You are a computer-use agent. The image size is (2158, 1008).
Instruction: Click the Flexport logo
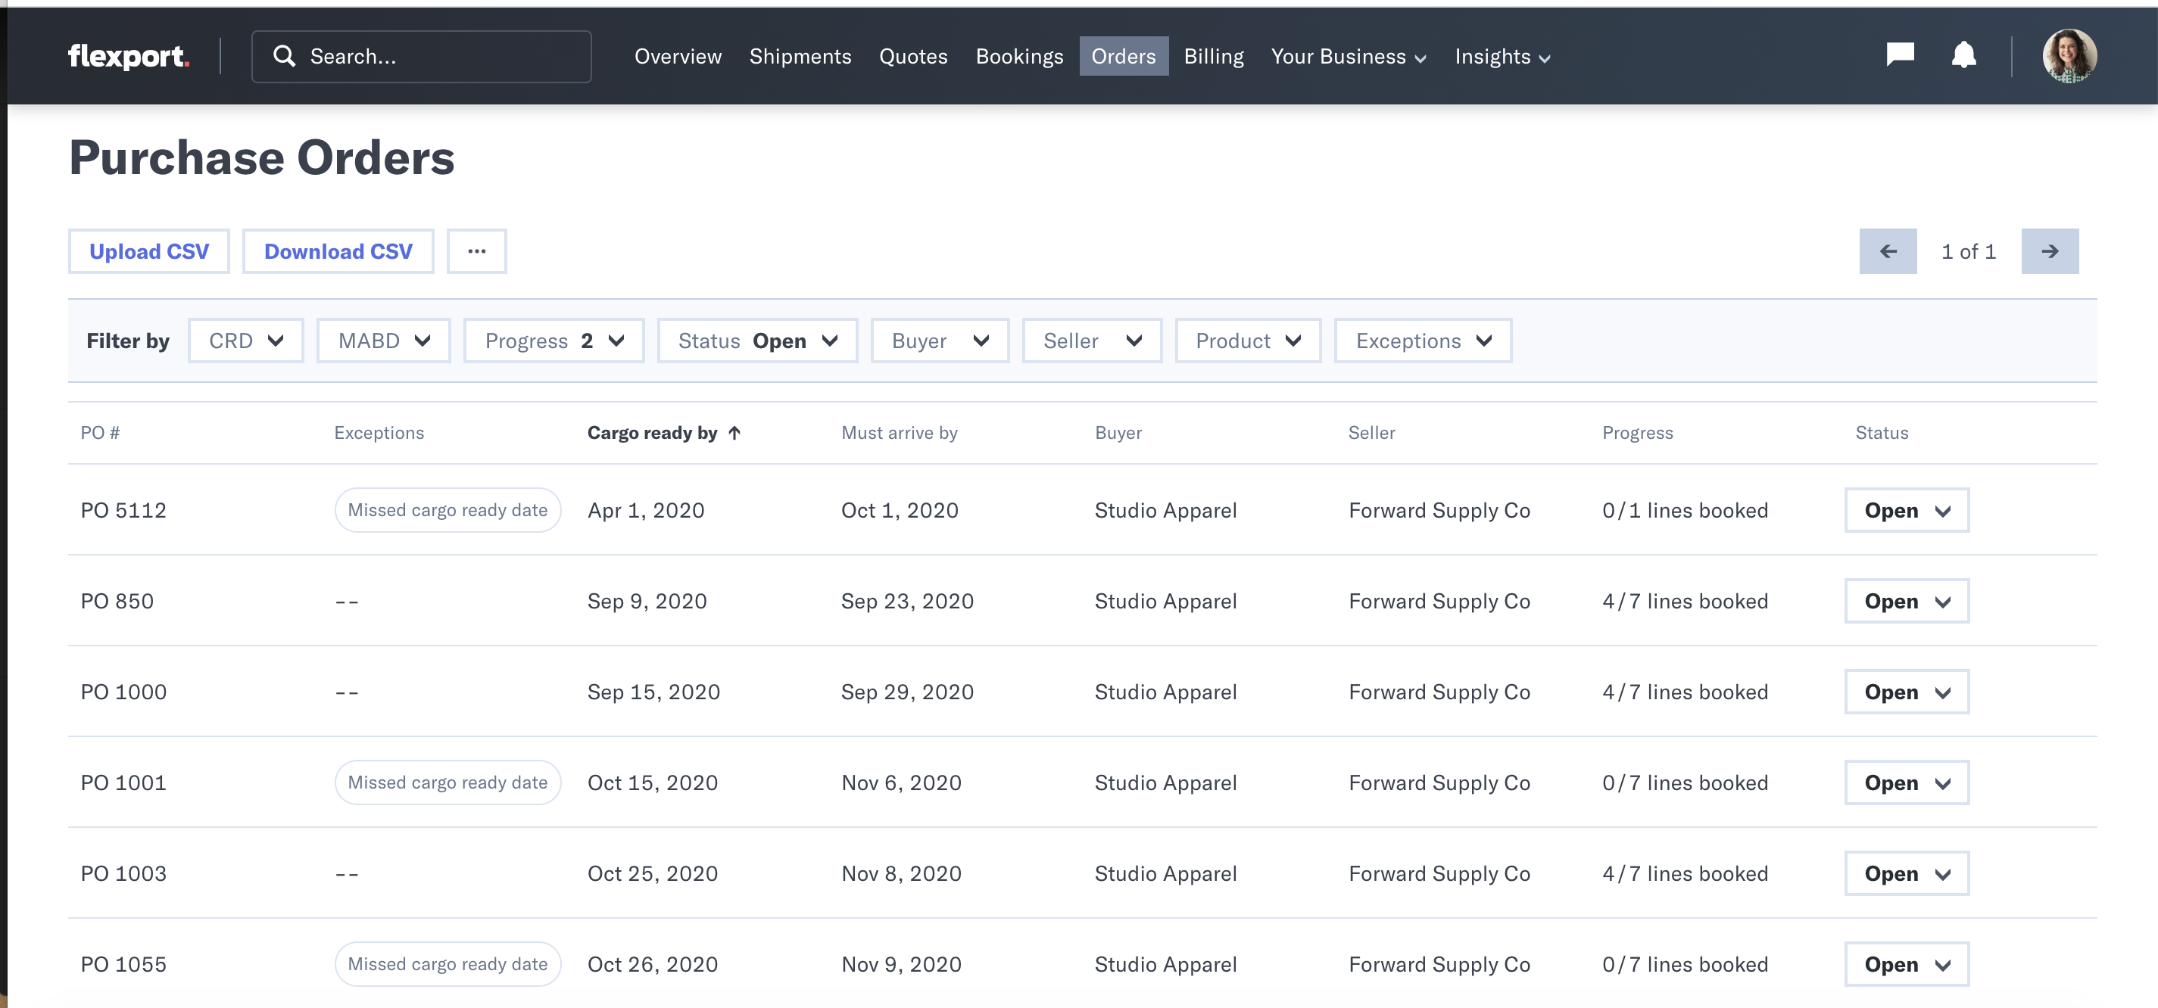tap(128, 56)
